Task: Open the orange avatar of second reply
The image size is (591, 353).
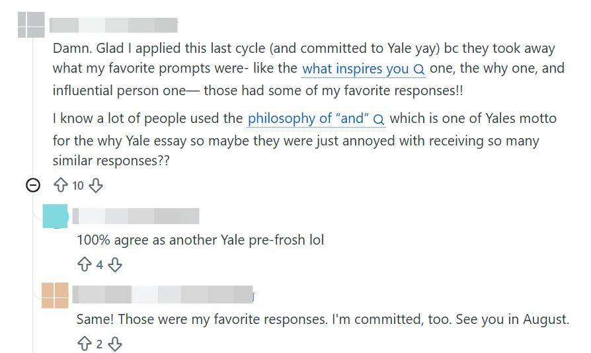Action: coord(55,295)
